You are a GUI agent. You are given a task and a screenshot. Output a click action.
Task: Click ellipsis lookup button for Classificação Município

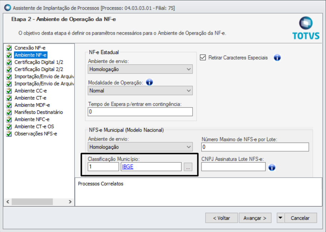coord(188,167)
